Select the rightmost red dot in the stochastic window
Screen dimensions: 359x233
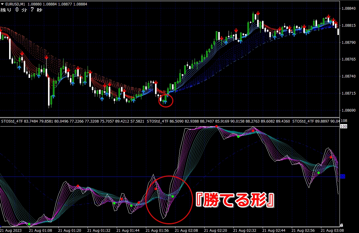(x=331, y=157)
